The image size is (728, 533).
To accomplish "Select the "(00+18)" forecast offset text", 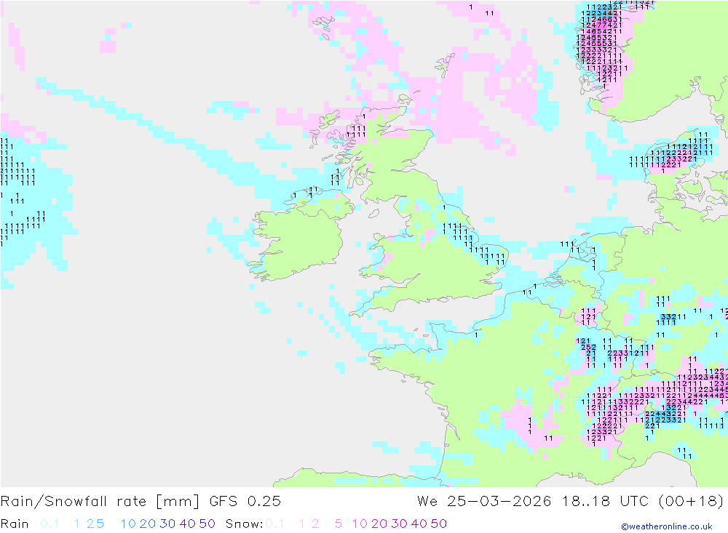I will coord(691,502).
